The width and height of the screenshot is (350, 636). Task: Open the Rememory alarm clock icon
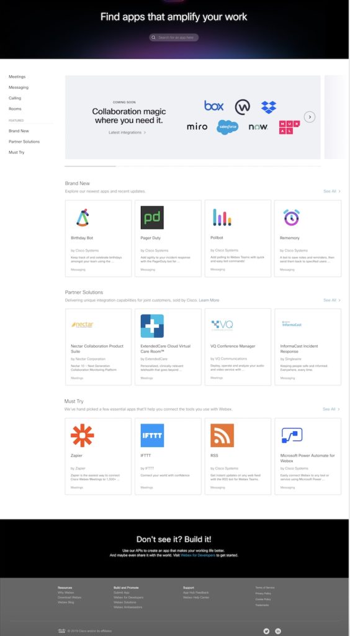point(291,217)
